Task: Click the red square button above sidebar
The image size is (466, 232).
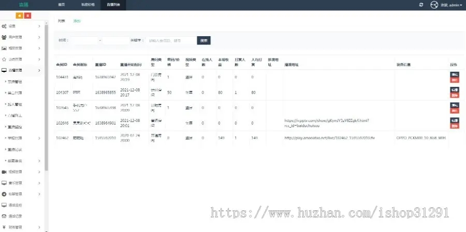Action: click(27, 16)
